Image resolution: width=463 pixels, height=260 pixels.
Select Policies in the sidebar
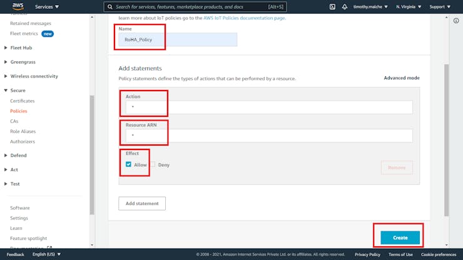19,111
